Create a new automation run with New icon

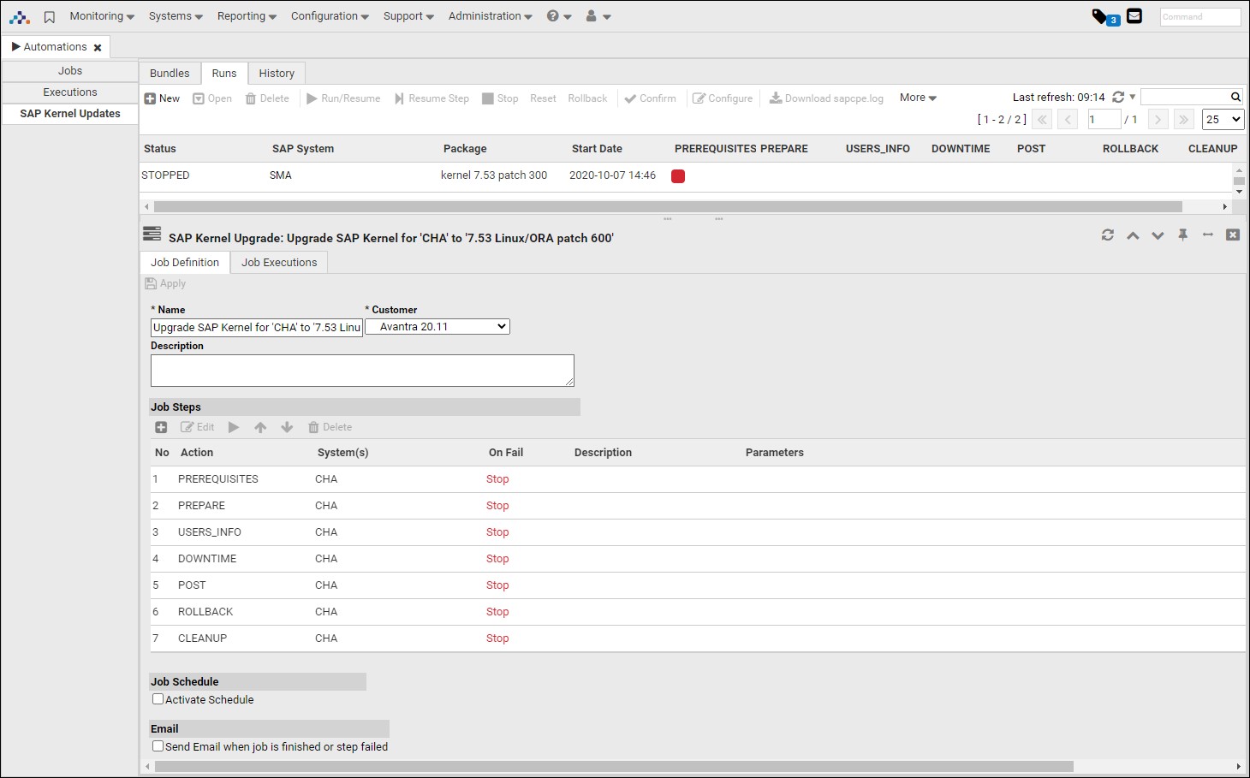point(161,98)
